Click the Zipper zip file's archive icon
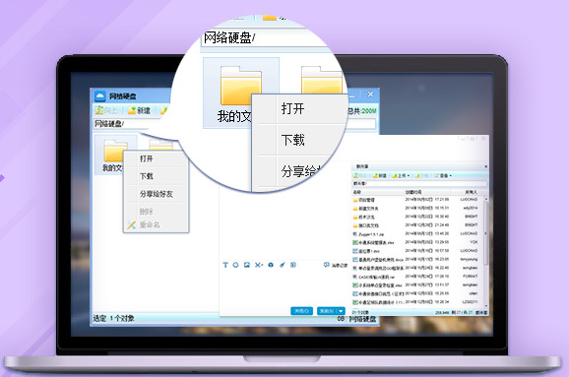The image size is (569, 377). (x=355, y=234)
